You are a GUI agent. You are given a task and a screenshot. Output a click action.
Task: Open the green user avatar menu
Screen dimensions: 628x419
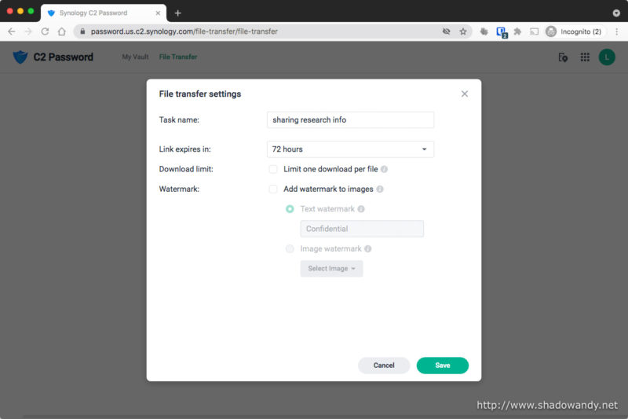(607, 57)
